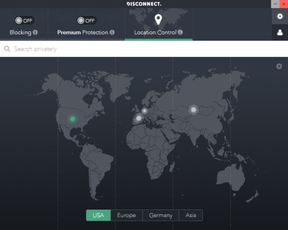Open settings gear icon

280,16
